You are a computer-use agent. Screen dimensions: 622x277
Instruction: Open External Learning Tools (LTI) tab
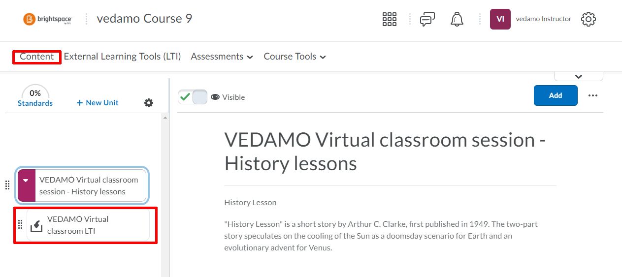pyautogui.click(x=123, y=57)
